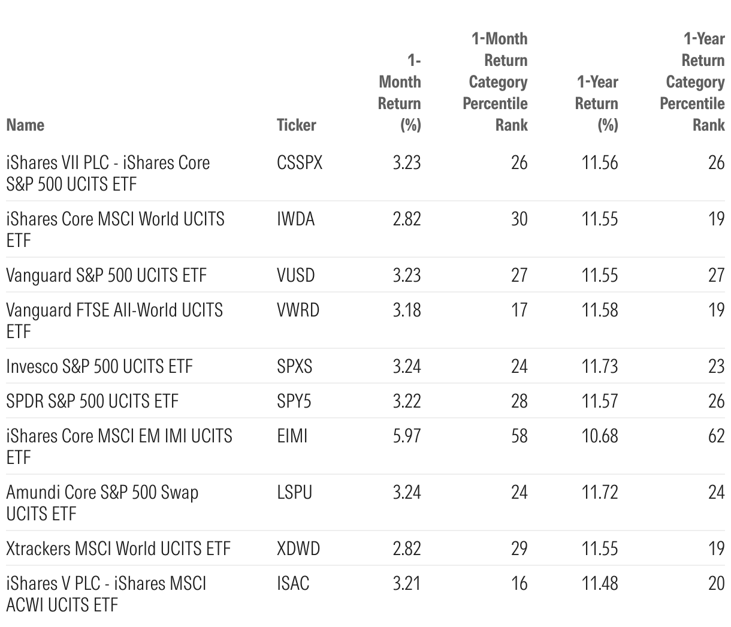This screenshot has width=731, height=627.
Task: Click the CSSPX ticker
Action: pos(300,162)
